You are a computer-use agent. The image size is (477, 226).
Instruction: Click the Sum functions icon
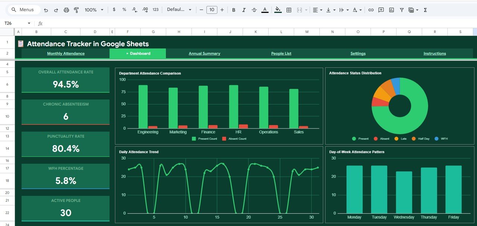(425, 10)
